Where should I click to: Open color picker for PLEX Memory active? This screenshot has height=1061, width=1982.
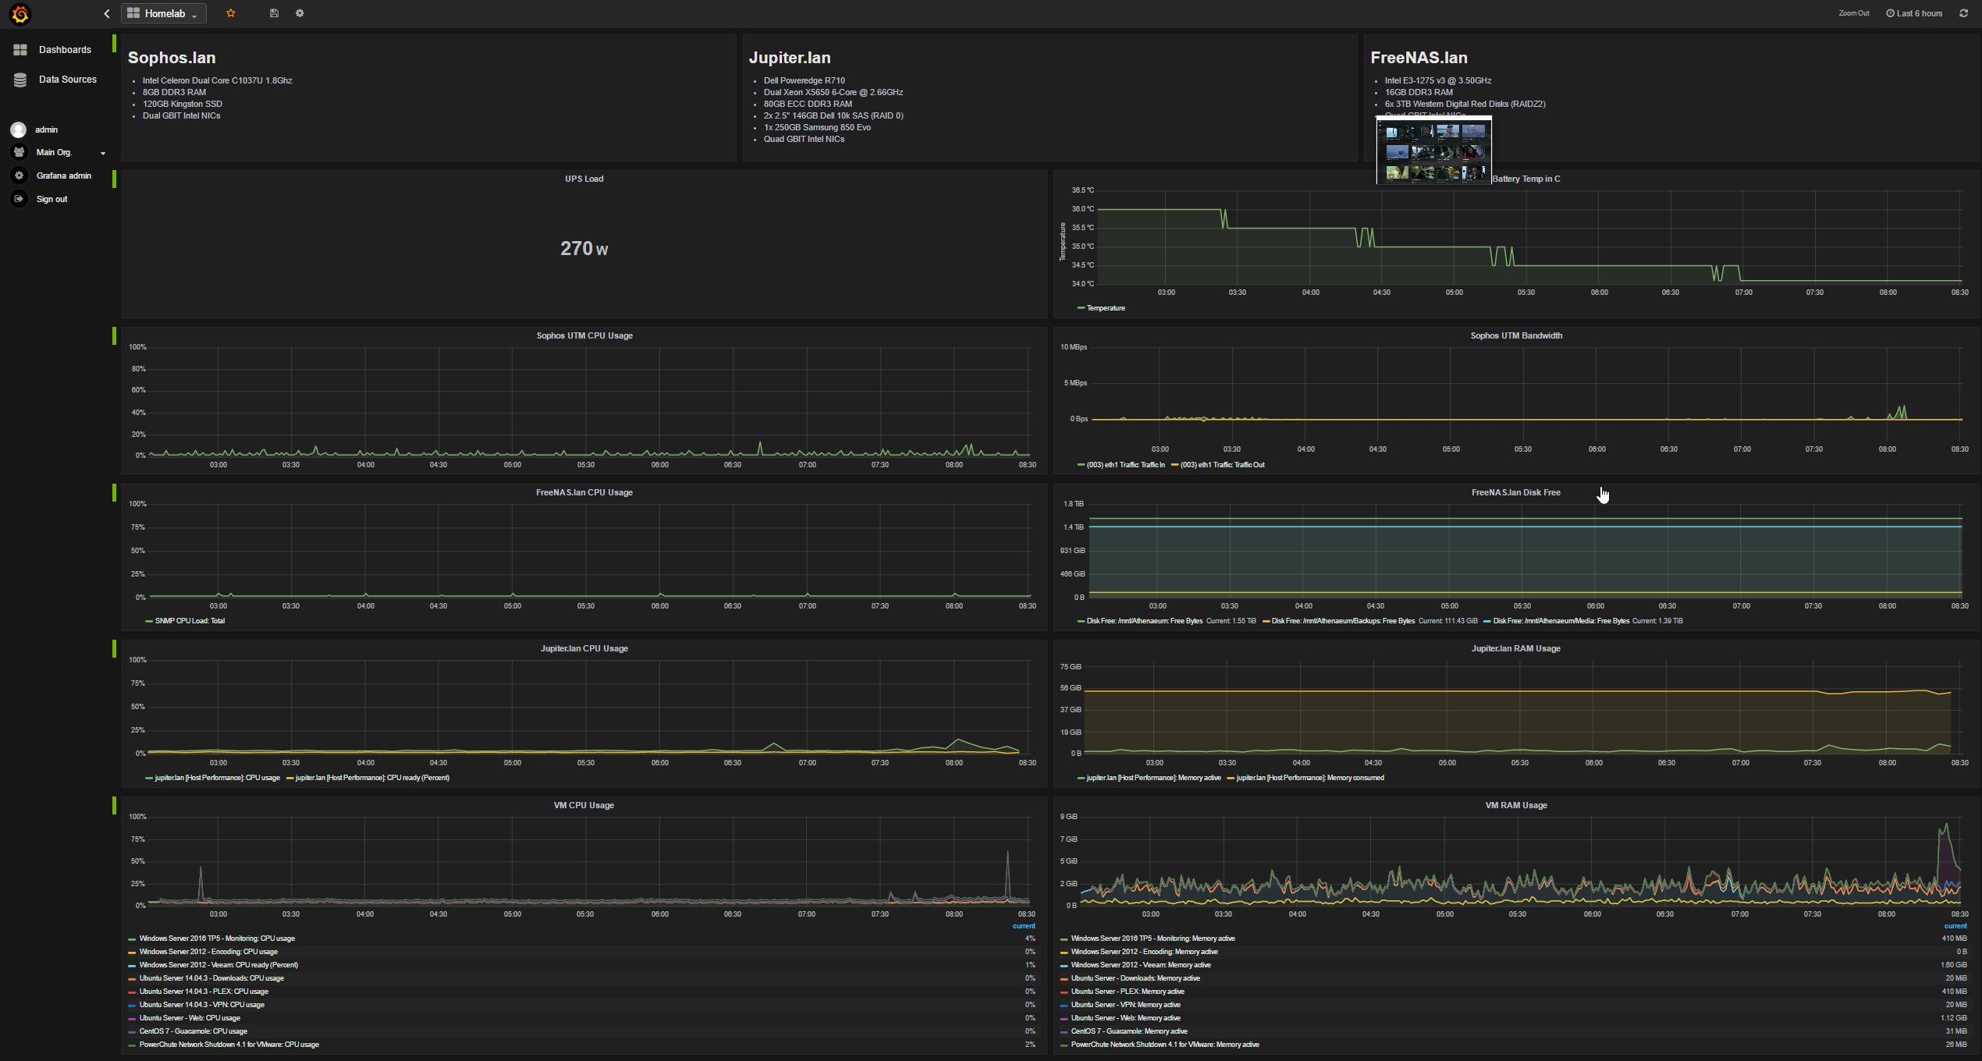pos(1064,992)
